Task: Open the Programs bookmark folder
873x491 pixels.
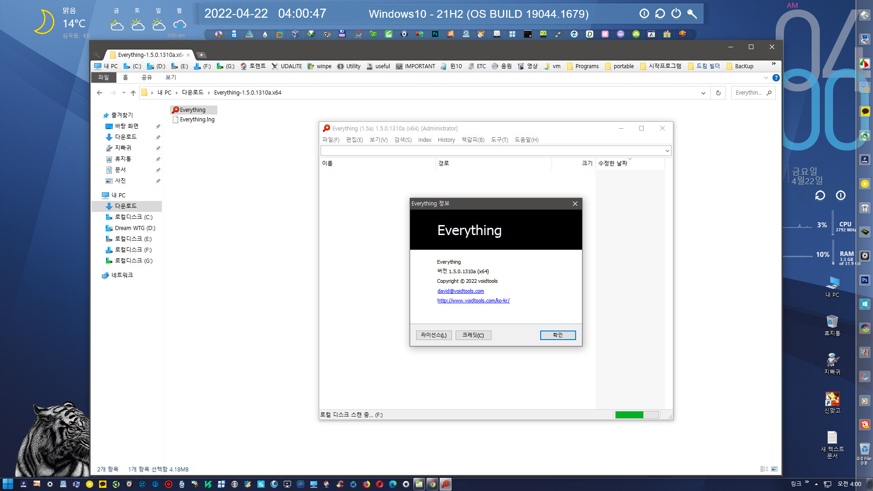Action: pos(582,66)
